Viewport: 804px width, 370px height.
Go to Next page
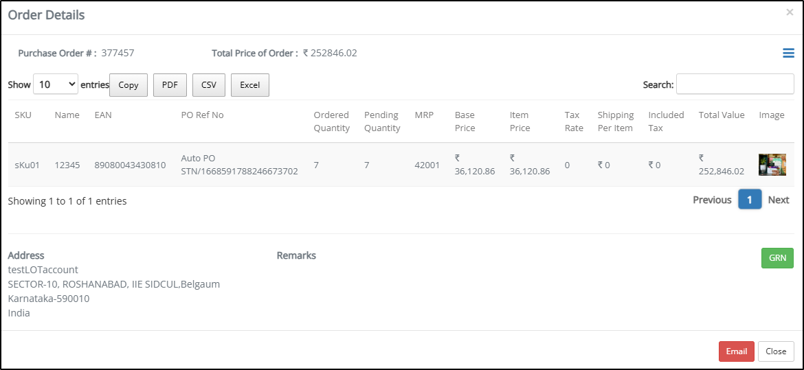(779, 200)
